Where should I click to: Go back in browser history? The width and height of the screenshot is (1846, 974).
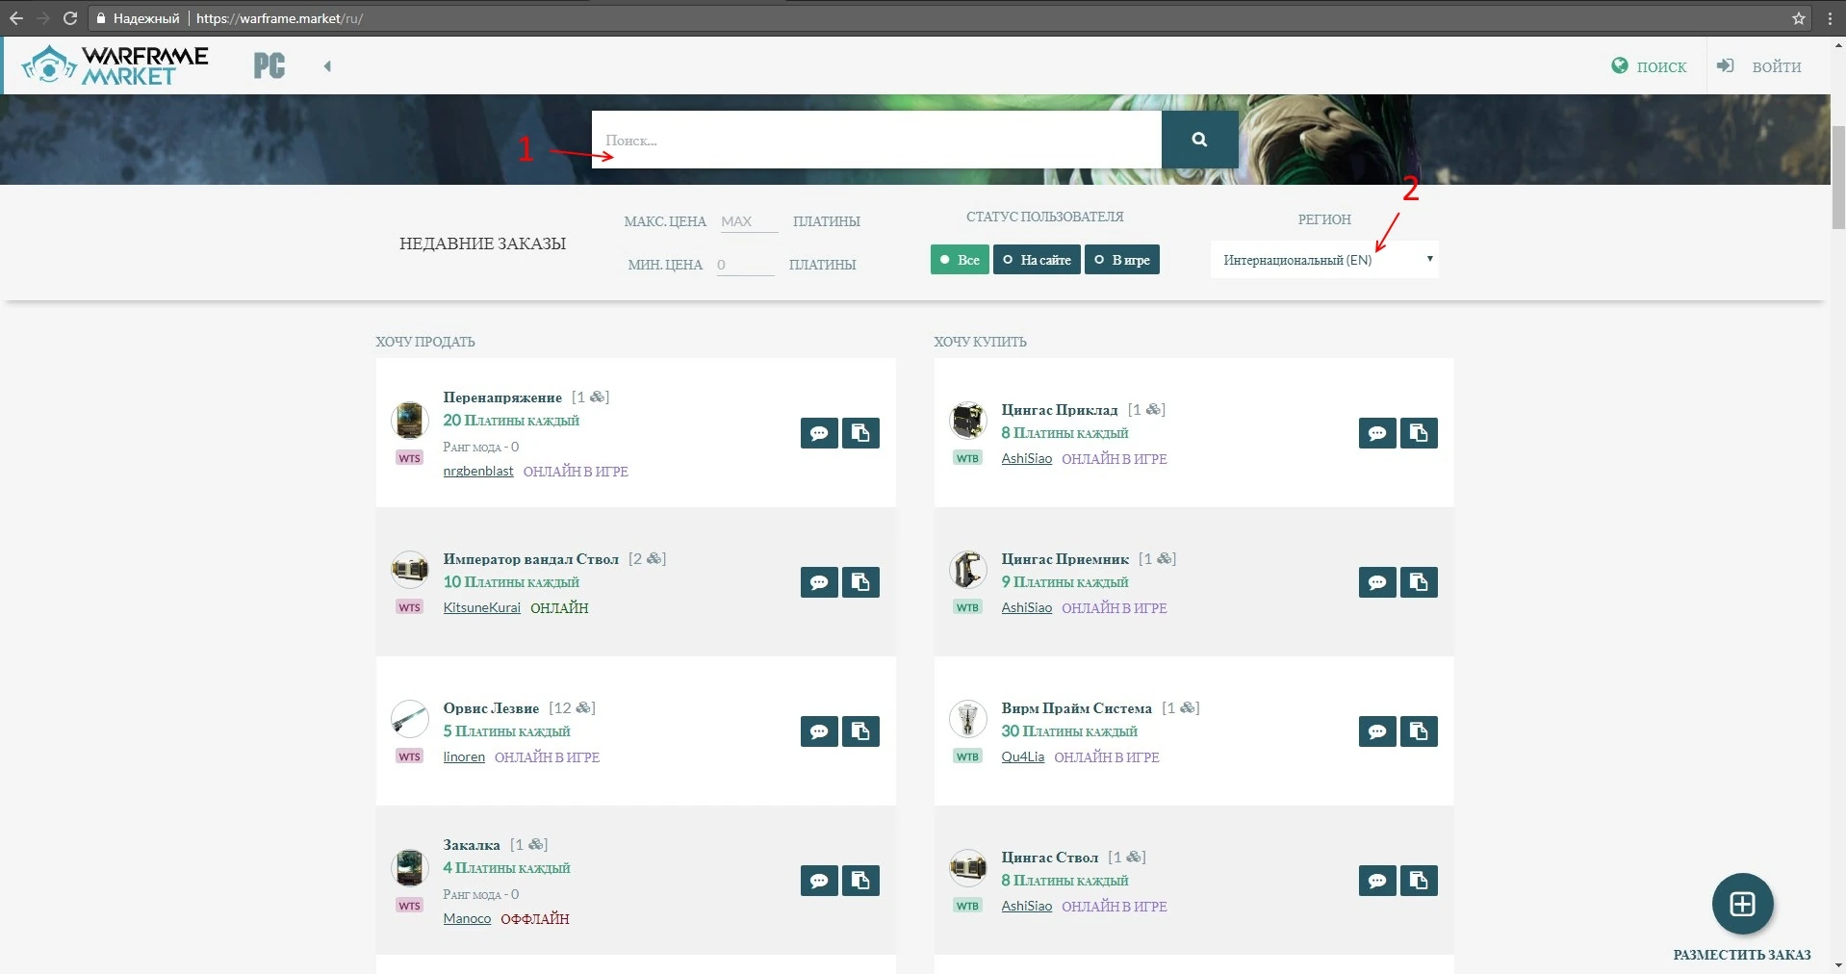tap(16, 18)
